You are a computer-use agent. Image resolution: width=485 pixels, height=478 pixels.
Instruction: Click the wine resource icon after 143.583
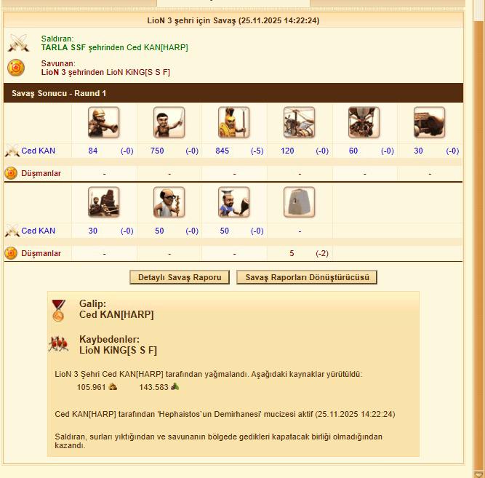[175, 386]
